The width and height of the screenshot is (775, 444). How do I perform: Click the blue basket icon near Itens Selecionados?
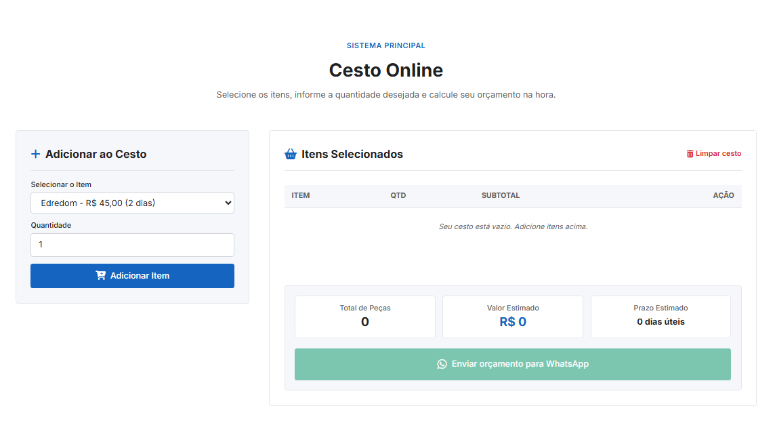(x=291, y=154)
